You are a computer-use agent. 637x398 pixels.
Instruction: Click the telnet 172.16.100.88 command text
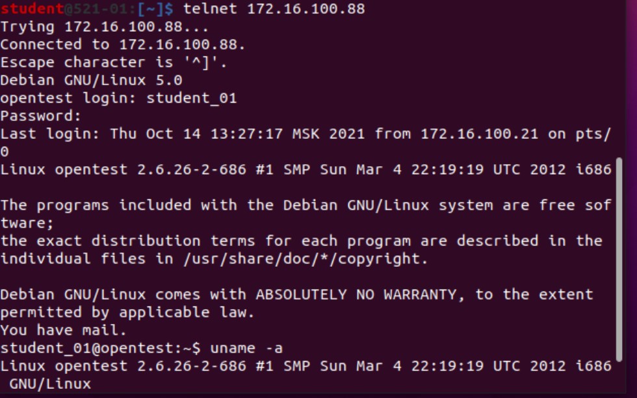point(274,8)
